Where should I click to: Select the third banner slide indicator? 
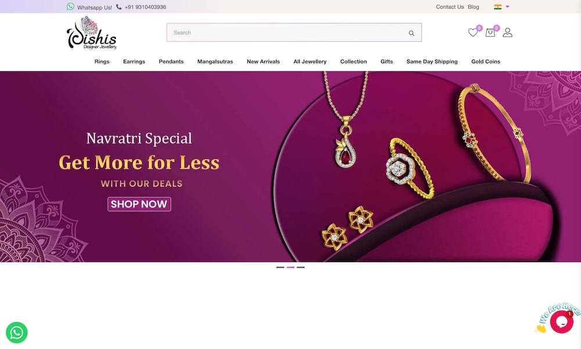pyautogui.click(x=300, y=267)
